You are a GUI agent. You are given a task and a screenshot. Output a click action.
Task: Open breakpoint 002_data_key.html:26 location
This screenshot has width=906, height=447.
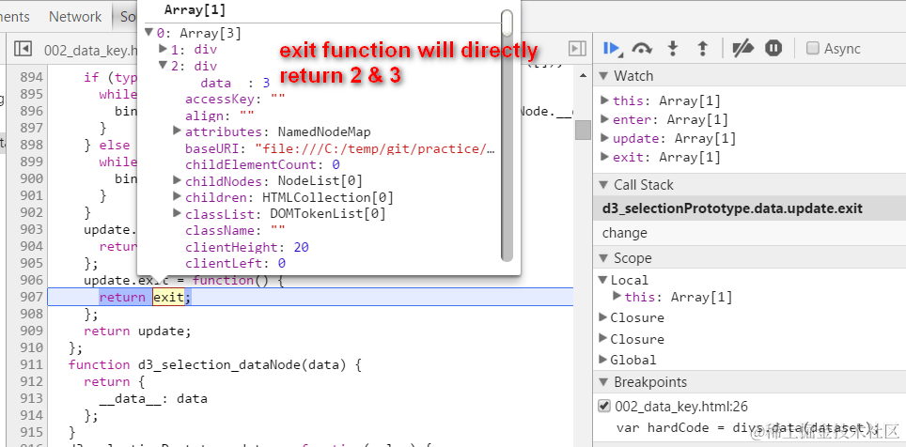pyautogui.click(x=681, y=407)
